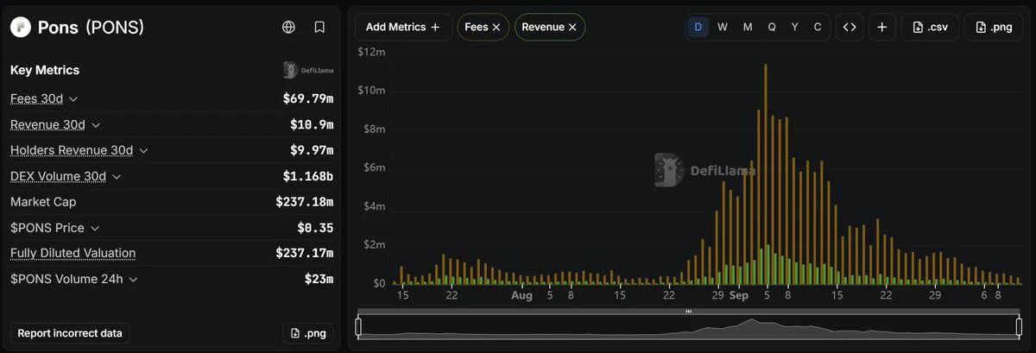Viewport: 1036px width, 353px height.
Task: Click the Sep label on x-axis
Action: coord(738,295)
